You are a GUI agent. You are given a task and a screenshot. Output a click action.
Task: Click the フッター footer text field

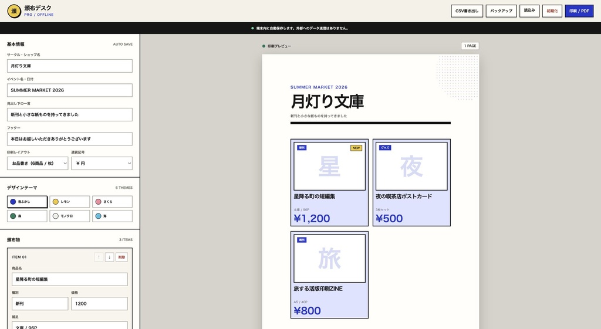(x=70, y=139)
